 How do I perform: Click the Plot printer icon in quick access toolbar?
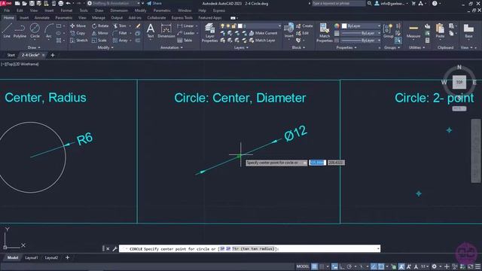61,3
